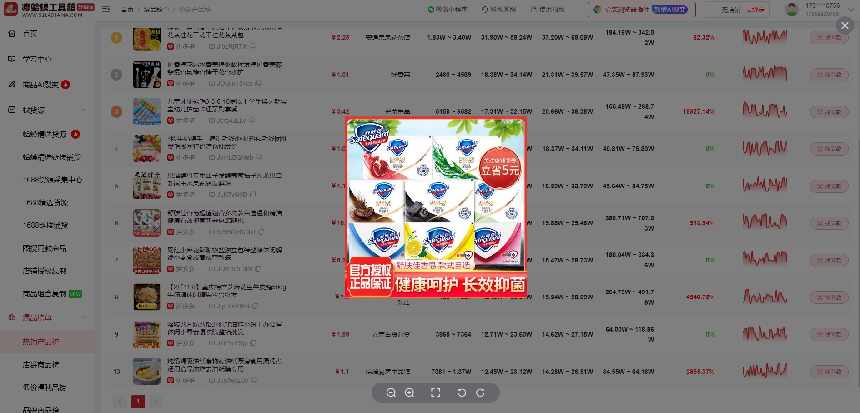Click the user avatar icon

point(792,10)
